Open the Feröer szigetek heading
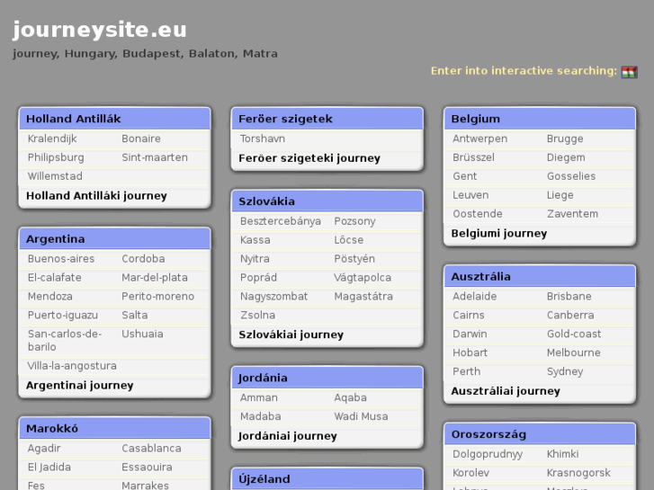 coord(286,119)
